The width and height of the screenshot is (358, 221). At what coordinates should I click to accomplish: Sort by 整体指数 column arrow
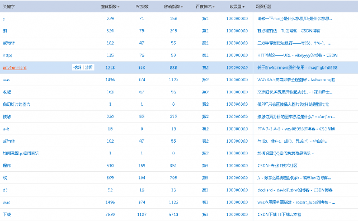(x=118, y=7)
